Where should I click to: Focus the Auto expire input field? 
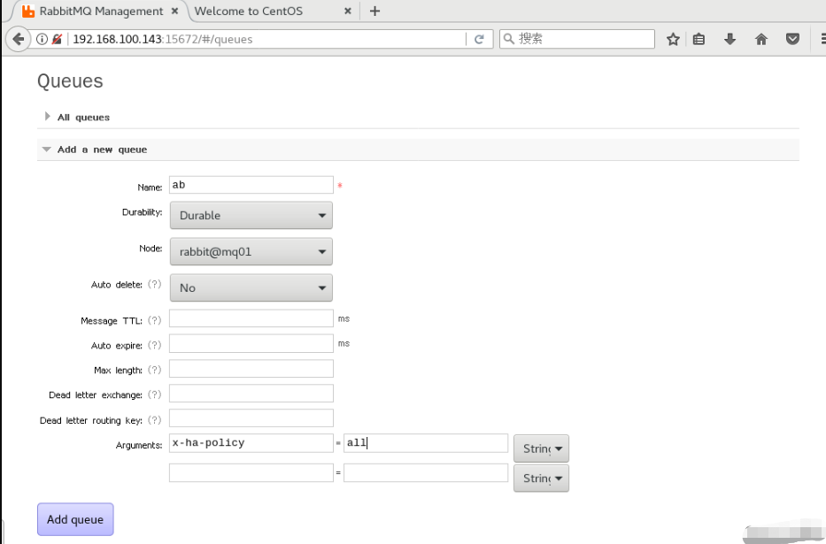click(251, 343)
